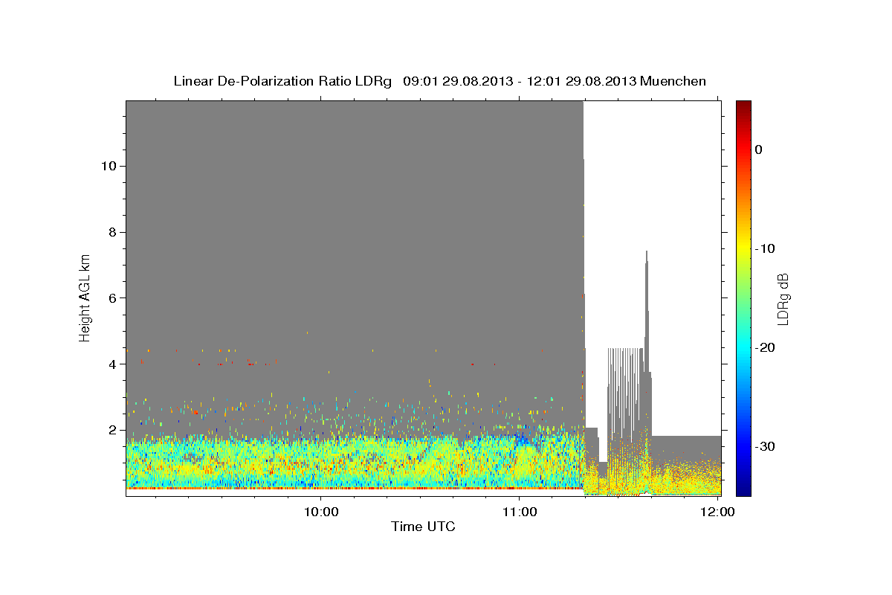Click the dark blue bottom of colorbar
The image size is (892, 595).
[x=743, y=490]
